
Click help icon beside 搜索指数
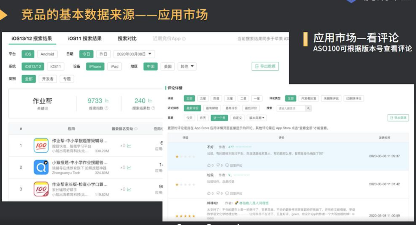(x=106, y=108)
